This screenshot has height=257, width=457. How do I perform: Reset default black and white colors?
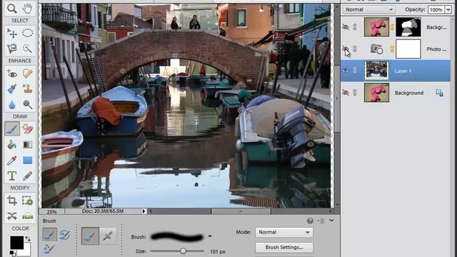point(12,253)
